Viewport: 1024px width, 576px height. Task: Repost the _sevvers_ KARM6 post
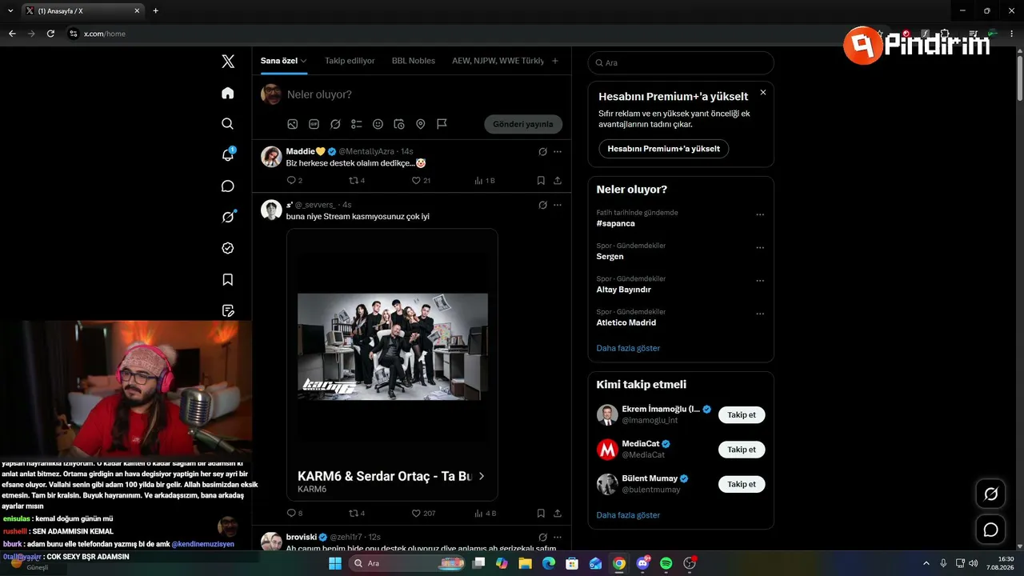(x=357, y=513)
